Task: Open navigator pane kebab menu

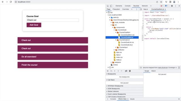Action: click(x=137, y=9)
